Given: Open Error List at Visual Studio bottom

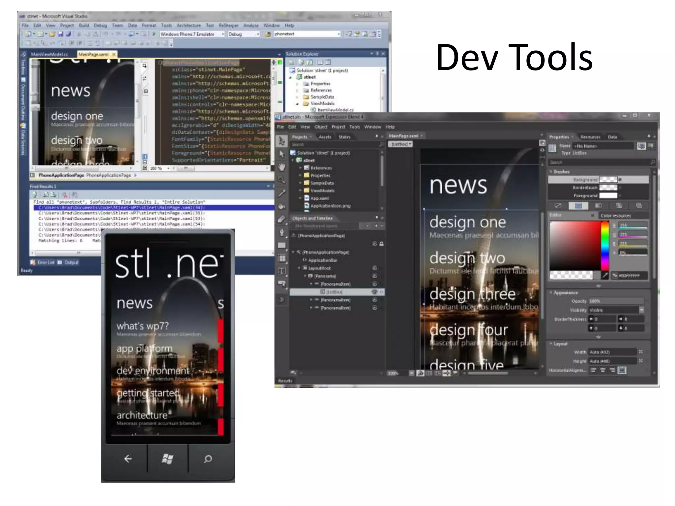Looking at the screenshot, I should coord(43,262).
